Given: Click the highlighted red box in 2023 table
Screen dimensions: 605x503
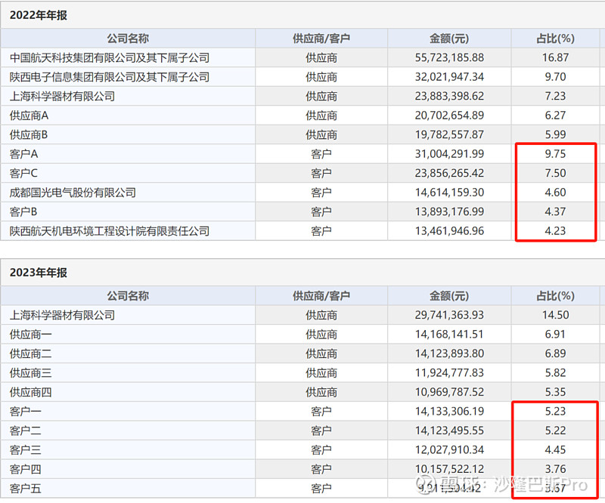Looking at the screenshot, I should click(x=553, y=449).
